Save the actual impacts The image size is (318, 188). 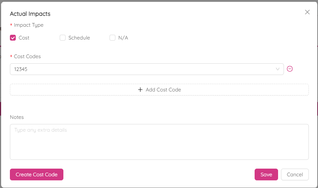(266, 174)
